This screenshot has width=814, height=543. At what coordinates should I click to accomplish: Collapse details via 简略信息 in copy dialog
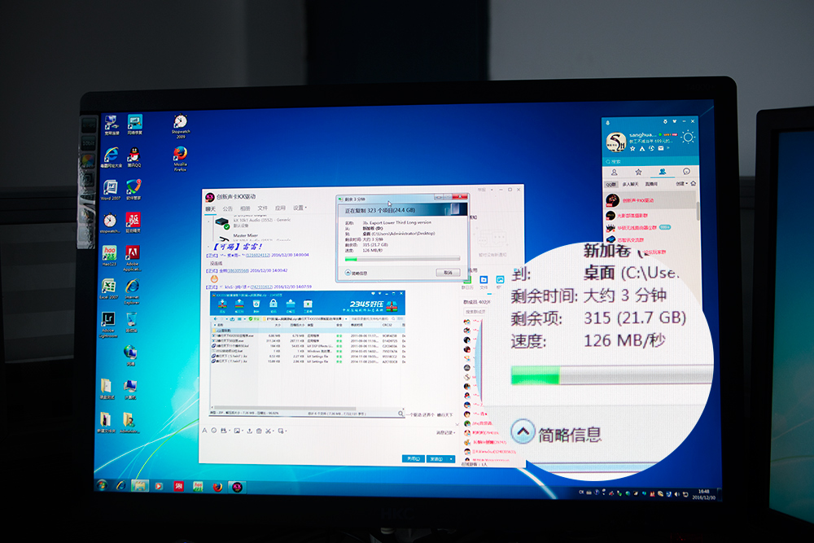pyautogui.click(x=357, y=273)
